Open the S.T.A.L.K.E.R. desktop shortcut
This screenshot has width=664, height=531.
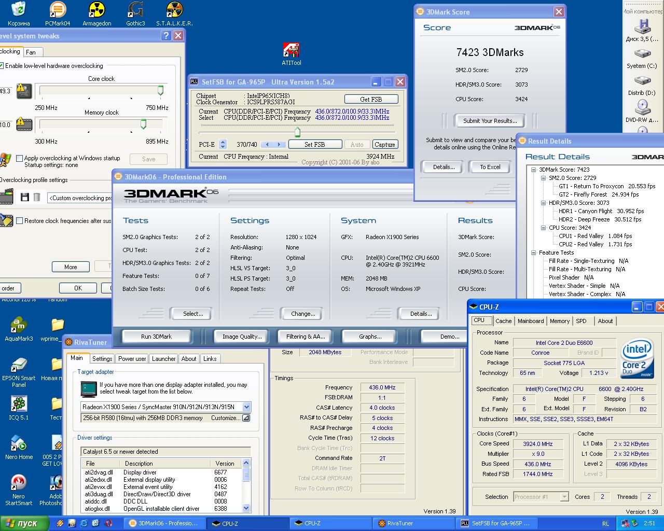(174, 13)
